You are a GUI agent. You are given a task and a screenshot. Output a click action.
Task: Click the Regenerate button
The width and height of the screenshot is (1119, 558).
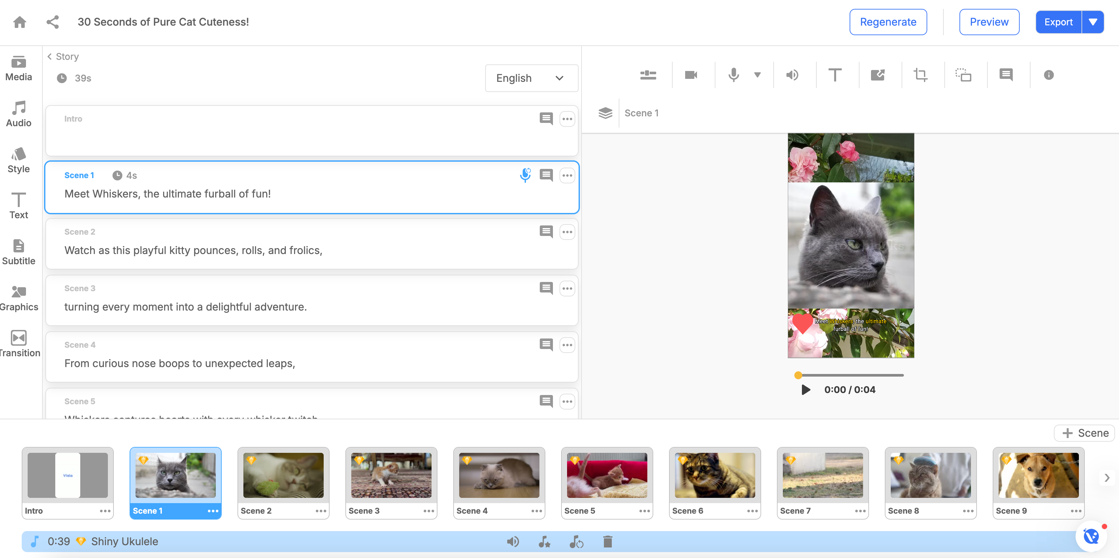pyautogui.click(x=888, y=22)
